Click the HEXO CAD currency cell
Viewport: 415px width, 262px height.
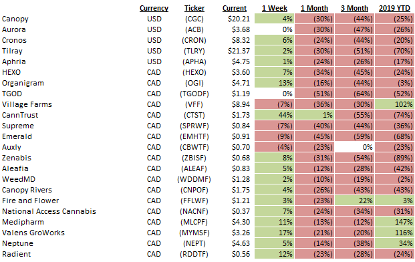[x=154, y=72]
